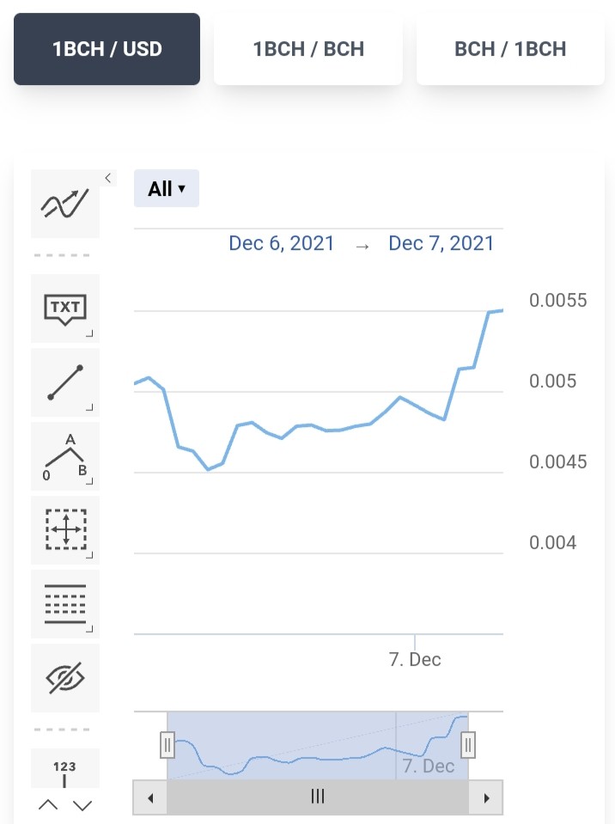Click the Dec 7, 2021 end date

(441, 243)
